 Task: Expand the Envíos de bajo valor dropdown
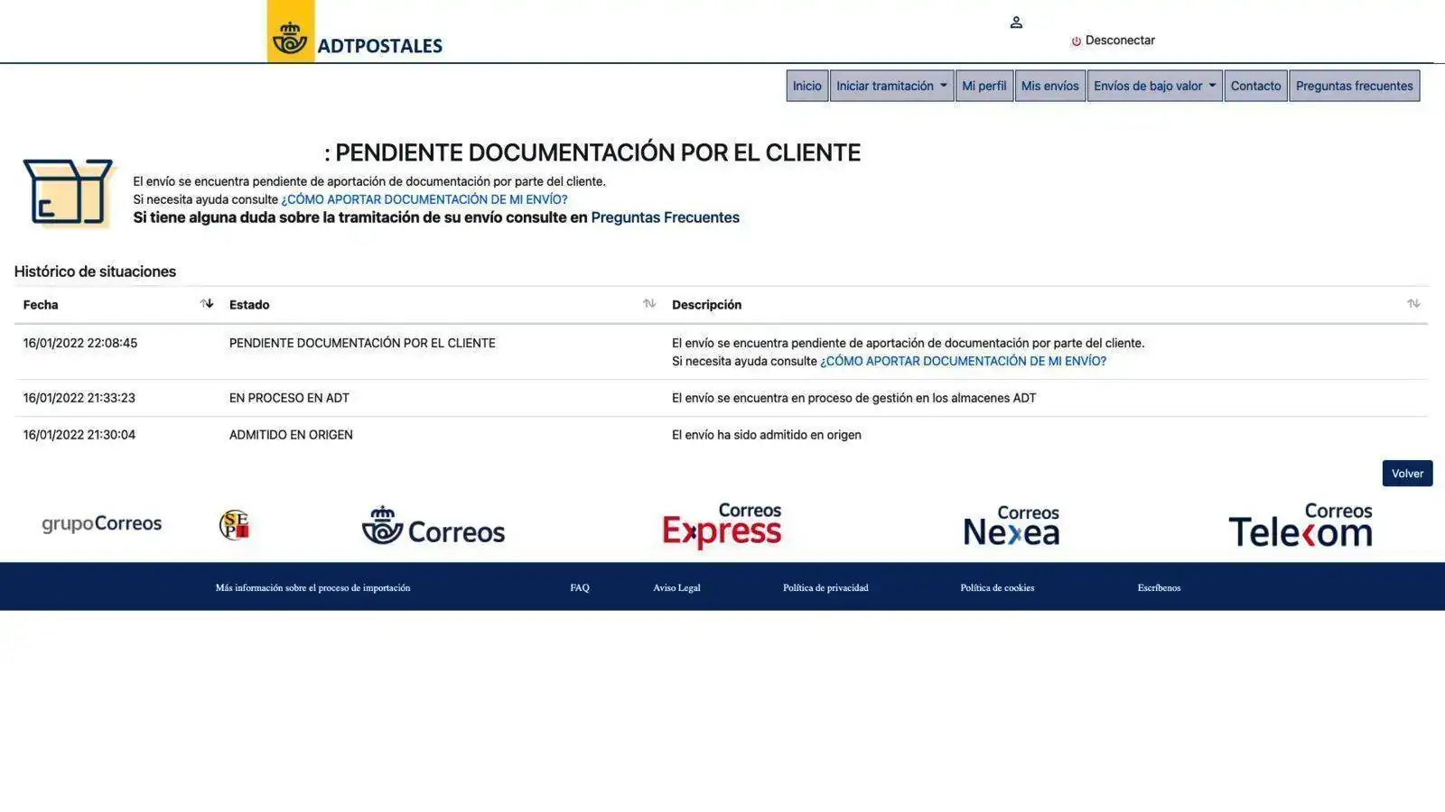pos(1154,86)
